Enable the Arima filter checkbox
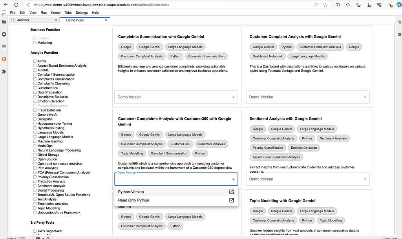402x239 pixels. pyautogui.click(x=35, y=61)
